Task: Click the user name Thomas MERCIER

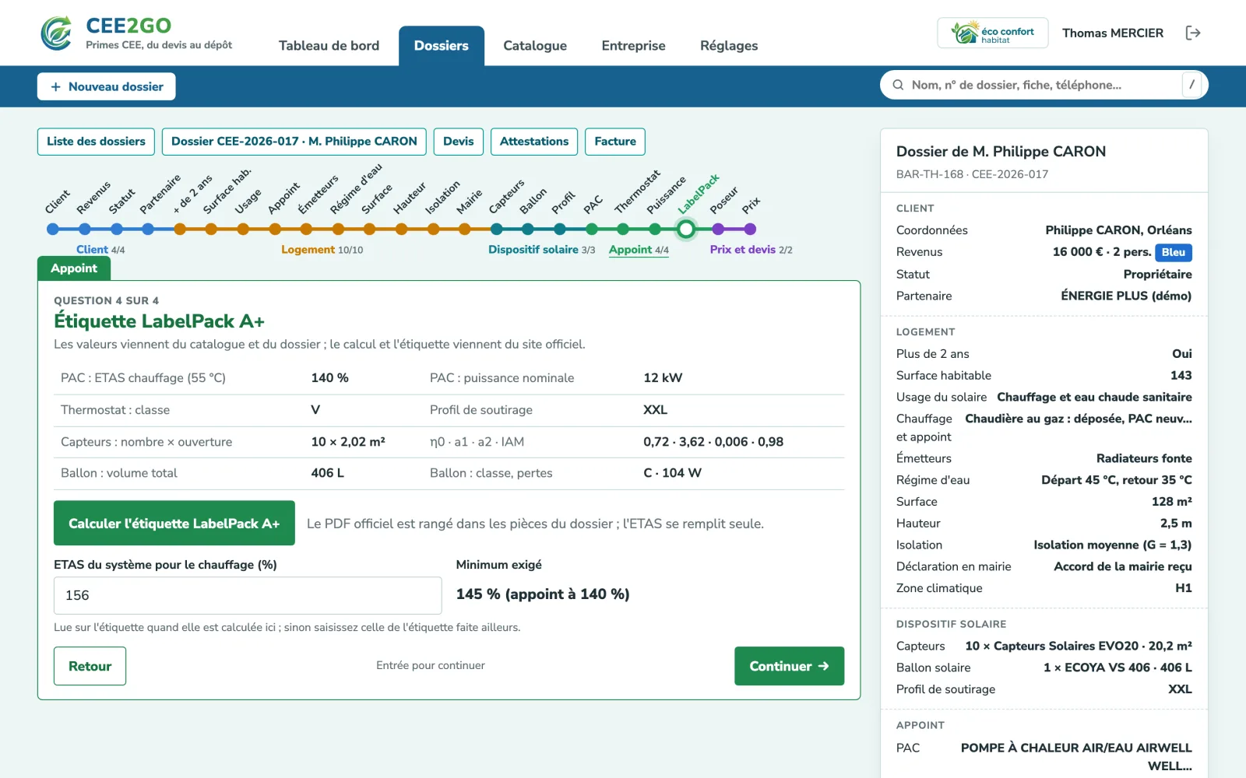Action: point(1113,33)
